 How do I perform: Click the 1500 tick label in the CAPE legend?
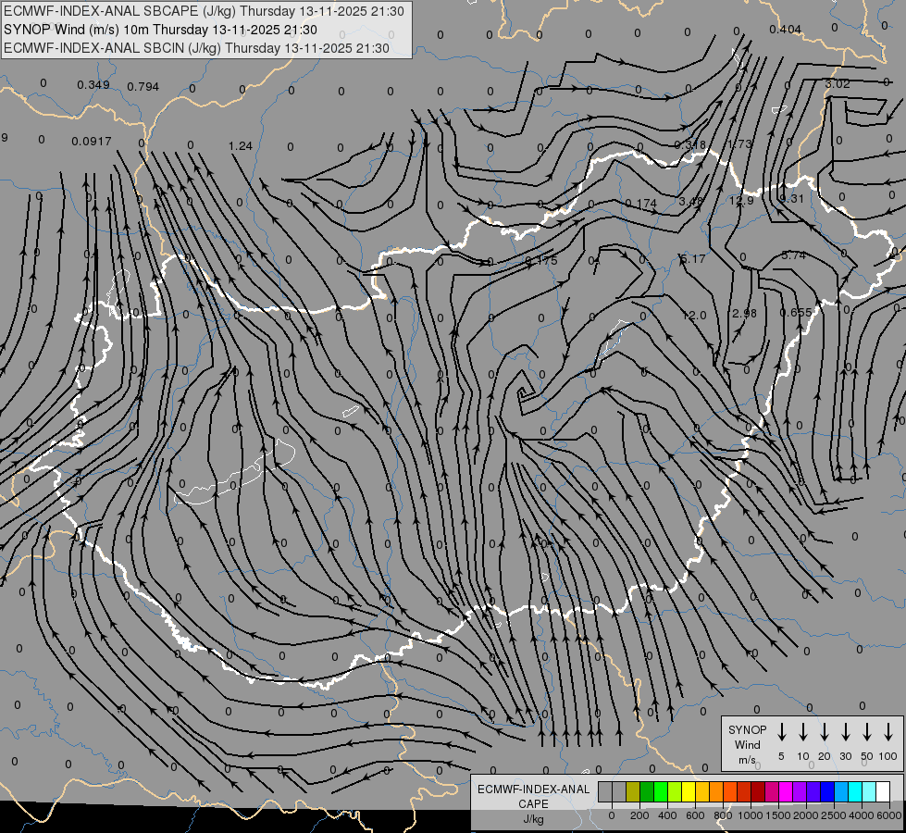pos(777,815)
